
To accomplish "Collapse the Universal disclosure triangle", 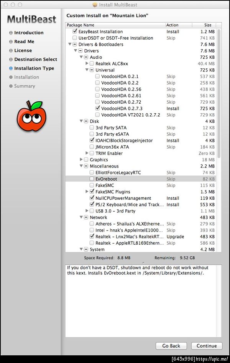I will click(87, 70).
